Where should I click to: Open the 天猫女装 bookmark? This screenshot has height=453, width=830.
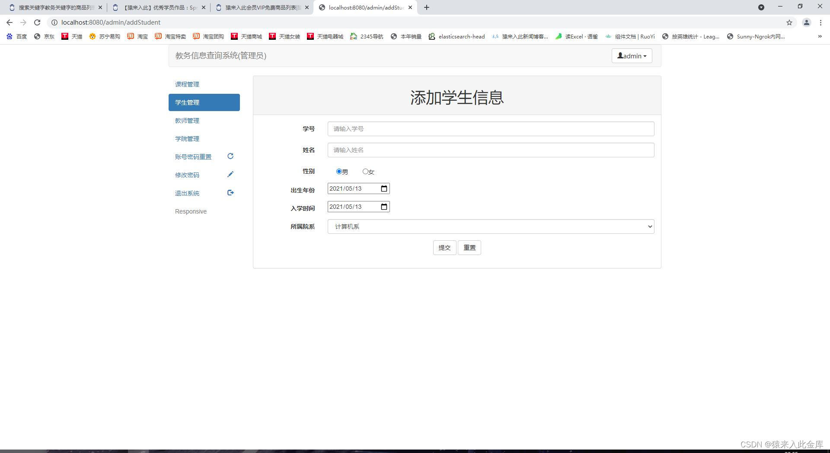tap(284, 36)
